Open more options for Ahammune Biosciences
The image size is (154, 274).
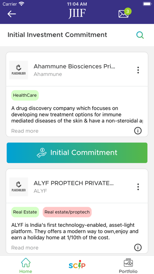click(x=138, y=70)
